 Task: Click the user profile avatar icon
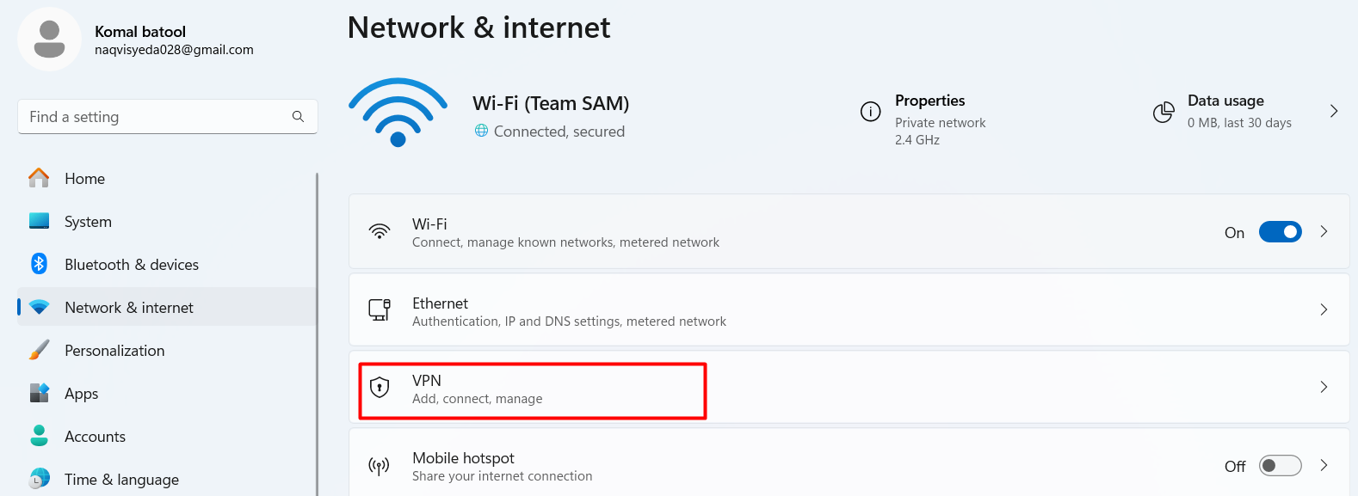[x=49, y=40]
